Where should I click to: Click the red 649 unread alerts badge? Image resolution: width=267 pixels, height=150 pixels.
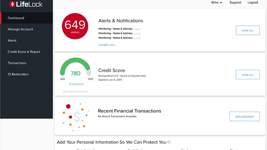(x=75, y=26)
